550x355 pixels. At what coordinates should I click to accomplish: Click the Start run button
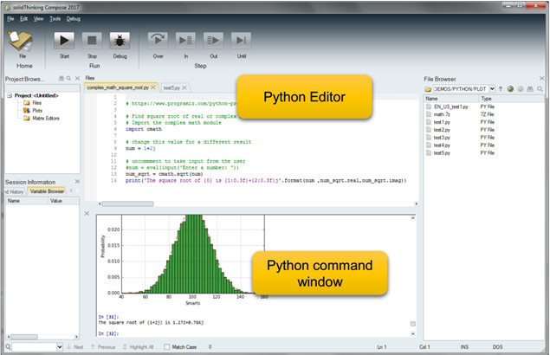click(x=64, y=40)
